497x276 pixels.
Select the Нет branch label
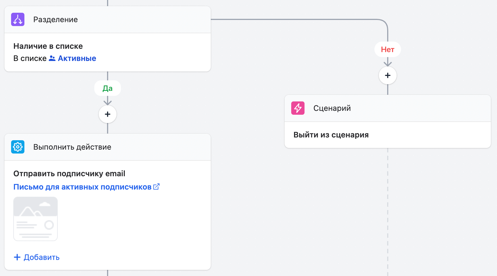pos(388,49)
